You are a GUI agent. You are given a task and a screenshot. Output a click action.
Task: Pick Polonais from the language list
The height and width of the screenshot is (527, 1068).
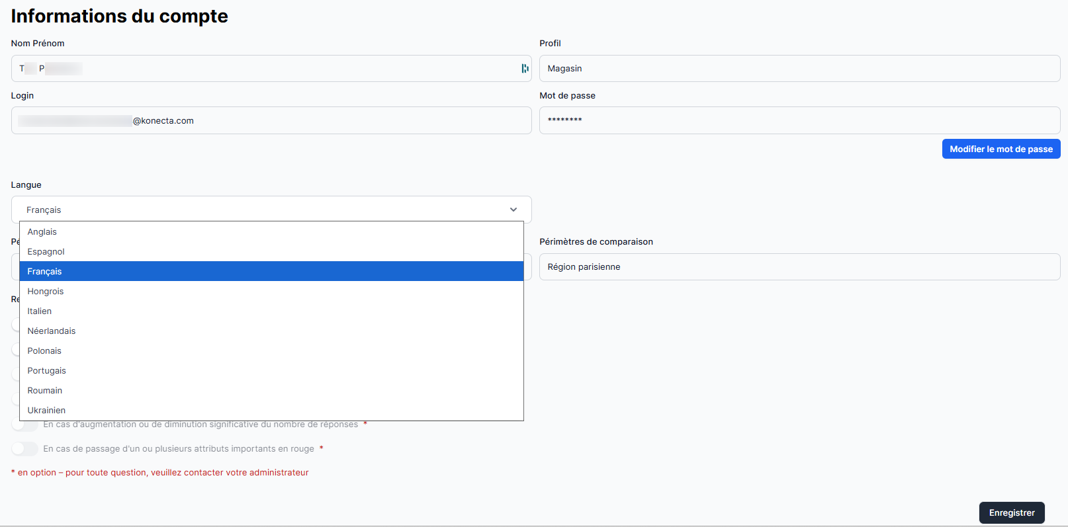coord(44,351)
